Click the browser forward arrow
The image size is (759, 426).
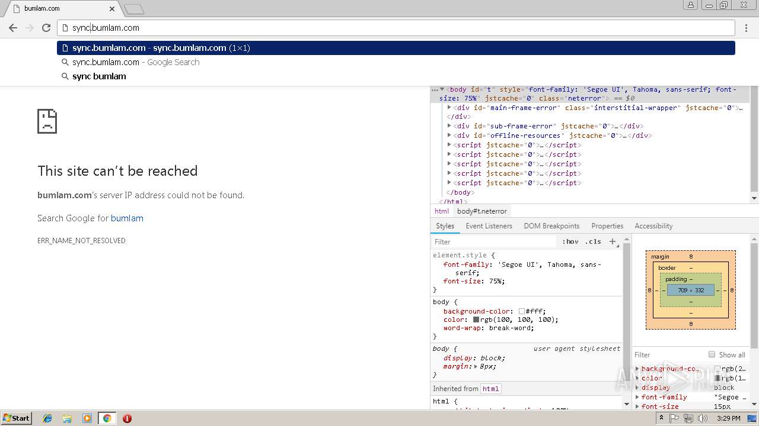click(x=30, y=28)
